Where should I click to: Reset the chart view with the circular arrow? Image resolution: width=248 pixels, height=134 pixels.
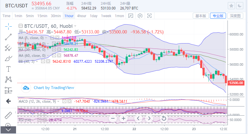[x=164, y=118]
